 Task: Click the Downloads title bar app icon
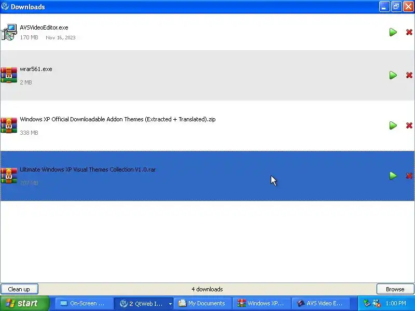click(5, 6)
